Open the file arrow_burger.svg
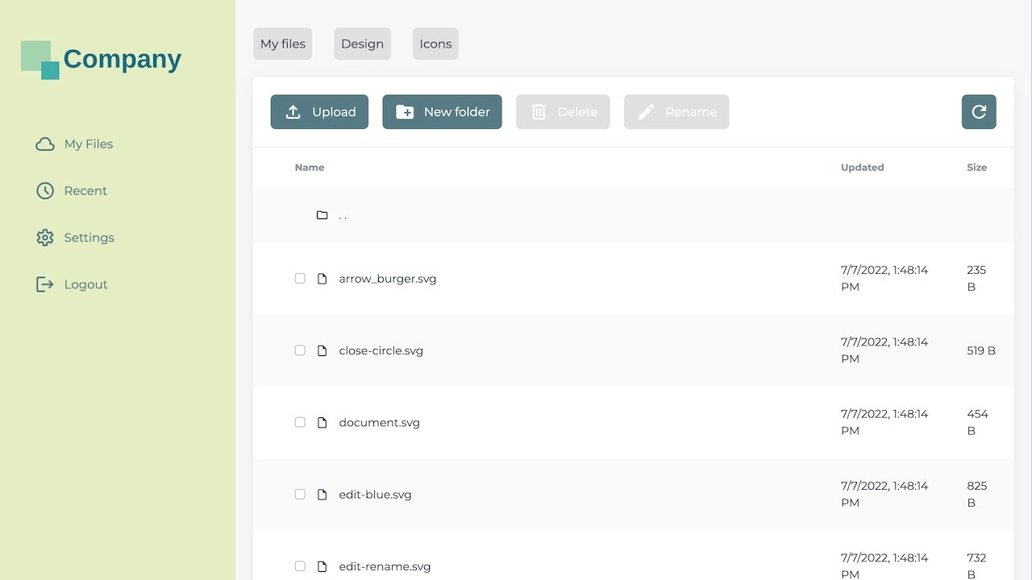Screen dimensions: 1032x580 (x=388, y=279)
